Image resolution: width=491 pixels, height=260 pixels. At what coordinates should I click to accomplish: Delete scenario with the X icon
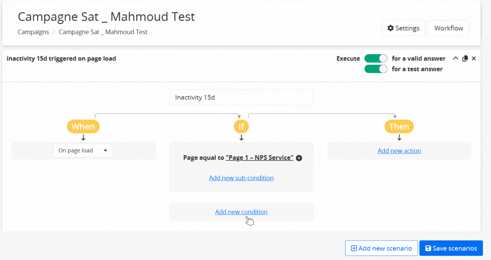pyautogui.click(x=474, y=59)
